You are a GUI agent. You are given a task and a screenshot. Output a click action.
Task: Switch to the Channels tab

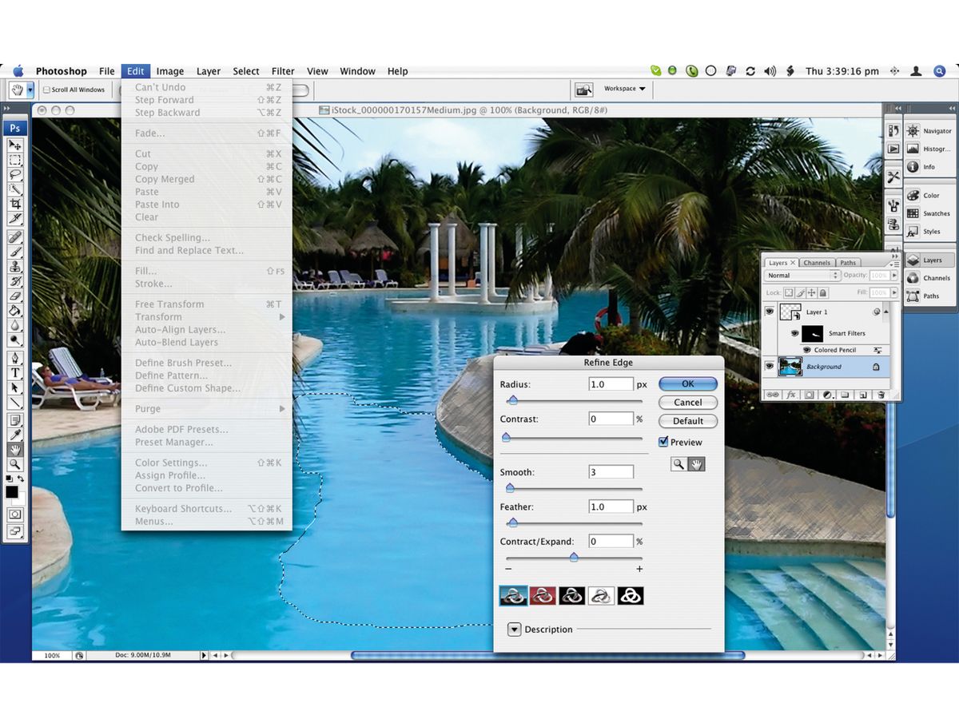(x=817, y=262)
